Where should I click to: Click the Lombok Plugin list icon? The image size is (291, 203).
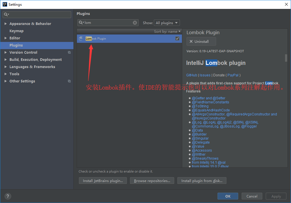coord(81,38)
